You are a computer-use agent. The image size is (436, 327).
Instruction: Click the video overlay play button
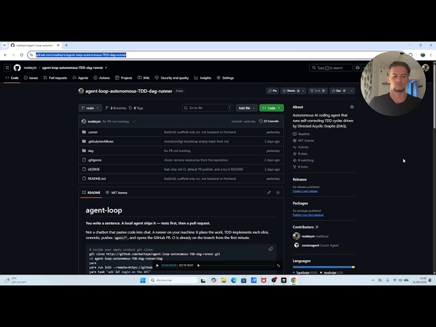click(x=157, y=265)
